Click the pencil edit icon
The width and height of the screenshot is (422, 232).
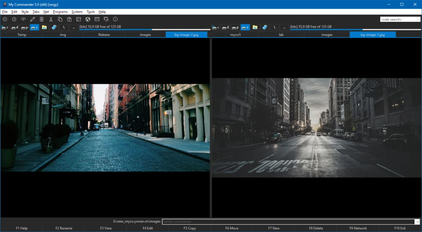(33, 19)
